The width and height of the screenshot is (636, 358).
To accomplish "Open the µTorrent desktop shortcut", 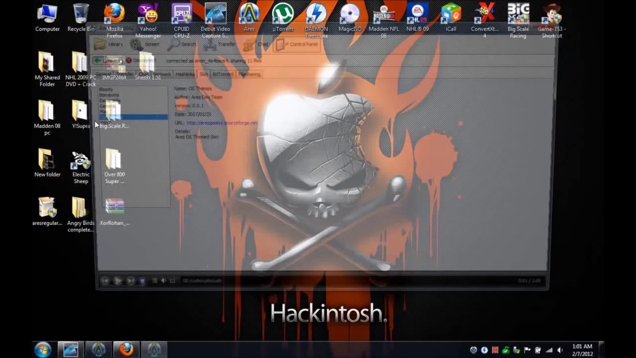I will tap(283, 17).
